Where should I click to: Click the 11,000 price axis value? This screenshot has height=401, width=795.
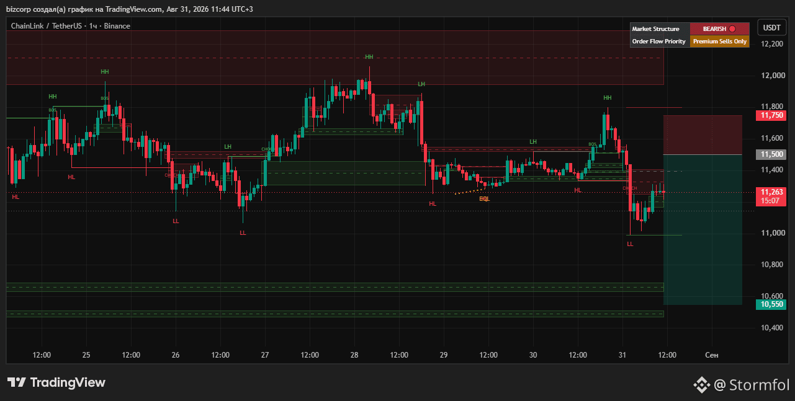[x=773, y=233]
